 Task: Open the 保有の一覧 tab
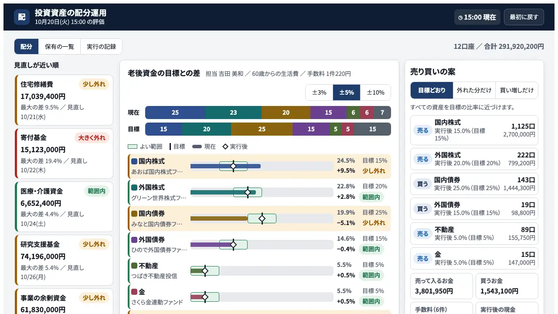pyautogui.click(x=60, y=47)
